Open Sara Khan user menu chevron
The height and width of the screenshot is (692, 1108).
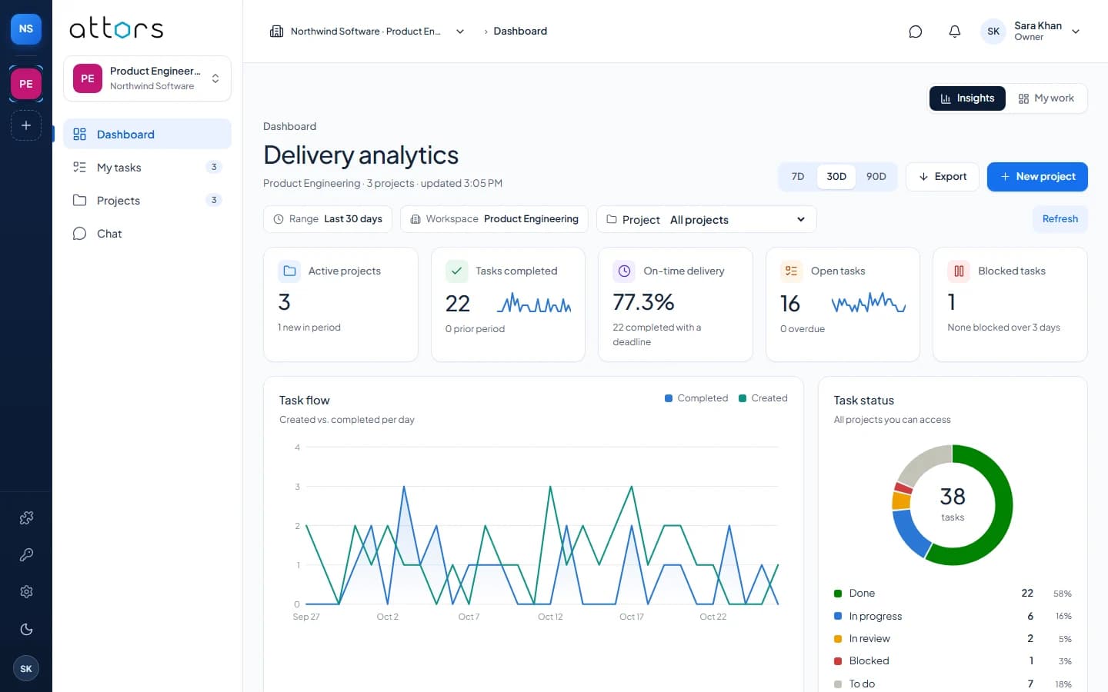pos(1076,32)
